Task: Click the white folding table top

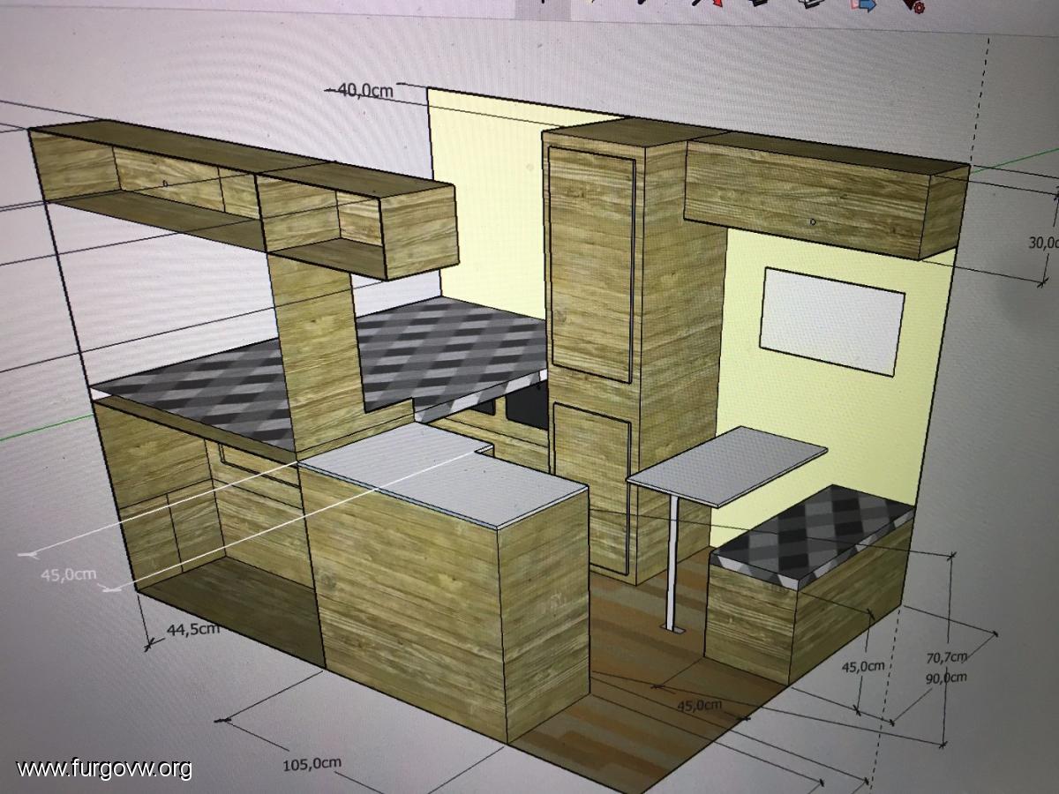Action: [x=726, y=464]
